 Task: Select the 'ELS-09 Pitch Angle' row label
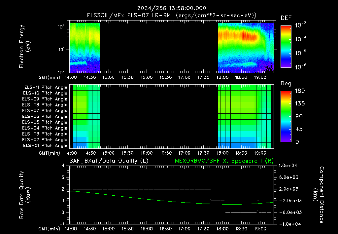(45, 99)
